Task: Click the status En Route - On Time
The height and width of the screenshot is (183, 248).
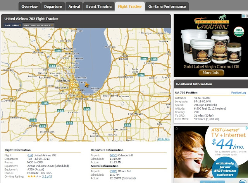Action: [x=40, y=173]
